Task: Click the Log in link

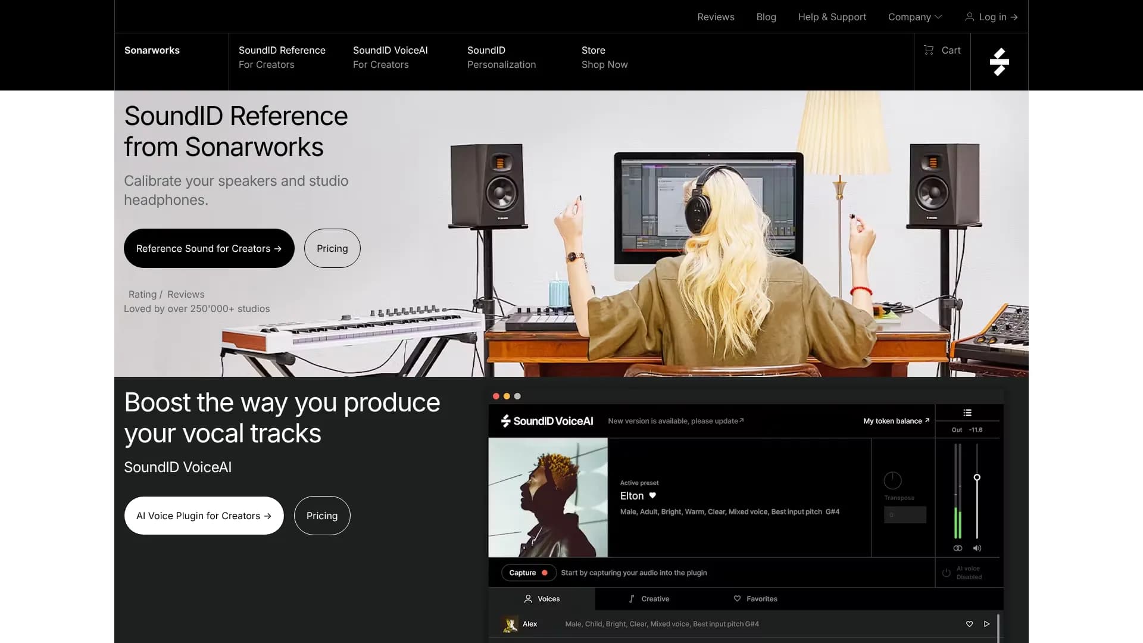Action: point(991,17)
